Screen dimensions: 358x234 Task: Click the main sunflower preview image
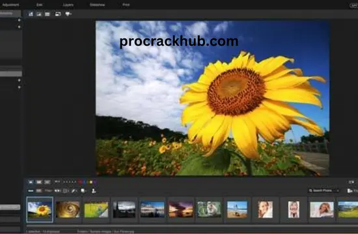point(212,99)
